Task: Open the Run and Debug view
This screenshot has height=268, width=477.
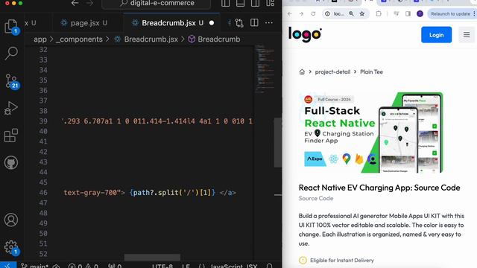Action: point(11,108)
